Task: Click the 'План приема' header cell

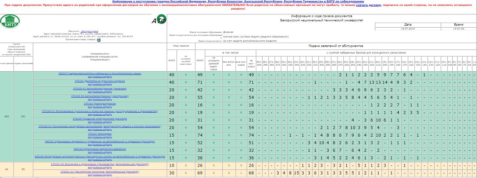Action: click(181, 46)
